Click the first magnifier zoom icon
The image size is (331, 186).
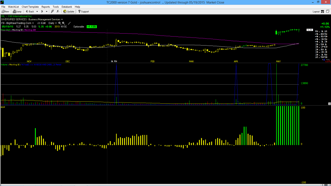[59, 23]
